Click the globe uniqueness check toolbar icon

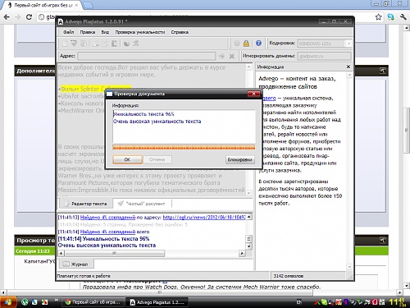[x=126, y=44]
